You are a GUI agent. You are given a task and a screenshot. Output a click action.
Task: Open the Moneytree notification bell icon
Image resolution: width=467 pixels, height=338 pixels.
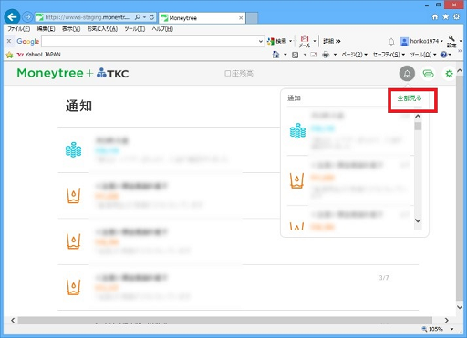pyautogui.click(x=407, y=74)
